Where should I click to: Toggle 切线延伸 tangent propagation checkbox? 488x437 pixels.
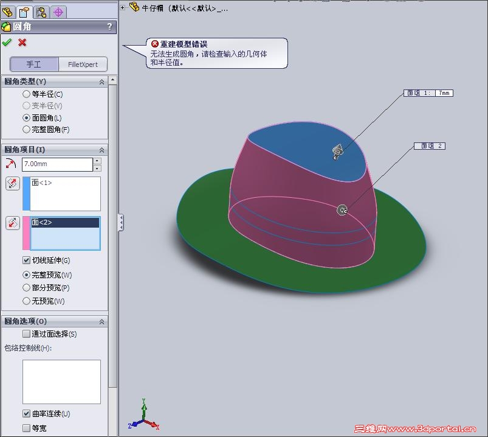coord(27,260)
